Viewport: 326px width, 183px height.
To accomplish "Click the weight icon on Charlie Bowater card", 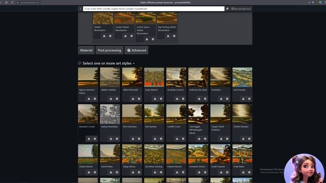I will tap(243, 139).
